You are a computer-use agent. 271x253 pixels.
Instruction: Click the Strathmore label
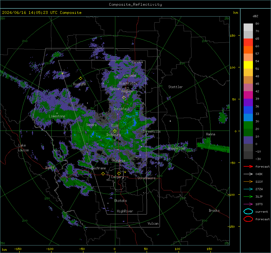146,178
